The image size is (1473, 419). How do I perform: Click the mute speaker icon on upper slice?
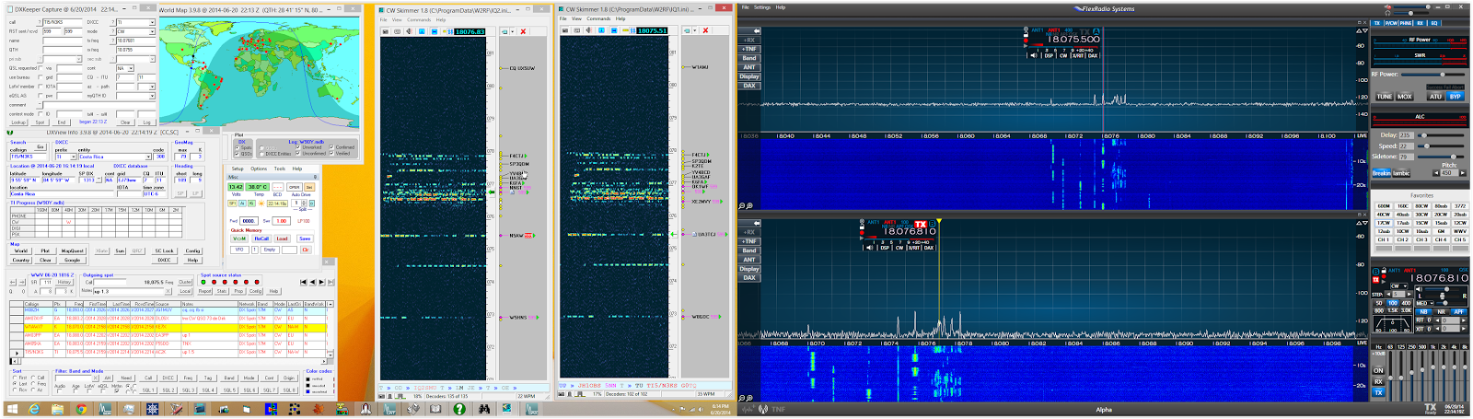(1034, 55)
